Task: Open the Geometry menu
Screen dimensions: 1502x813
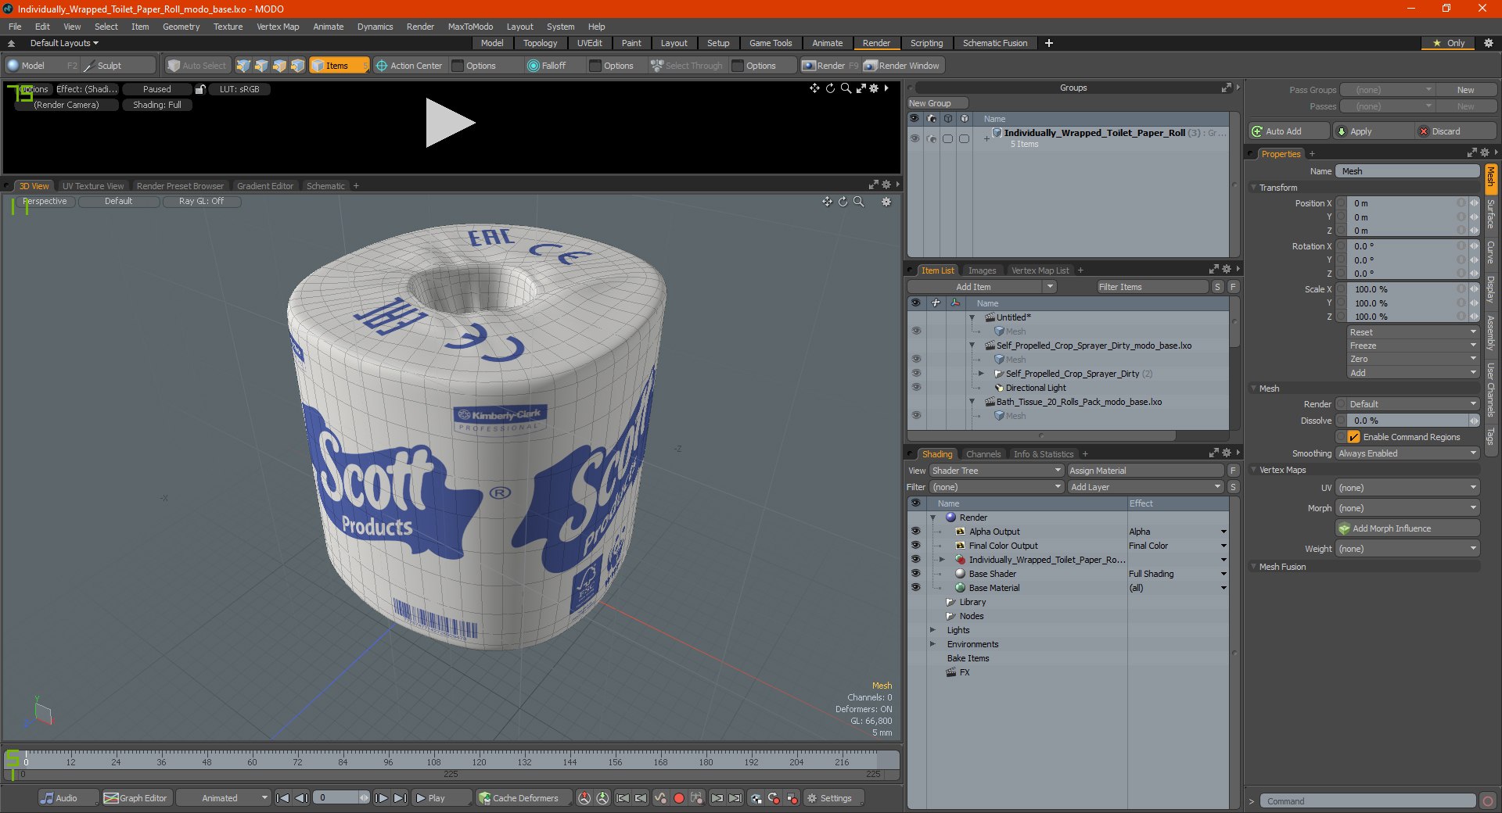Action: click(x=181, y=27)
